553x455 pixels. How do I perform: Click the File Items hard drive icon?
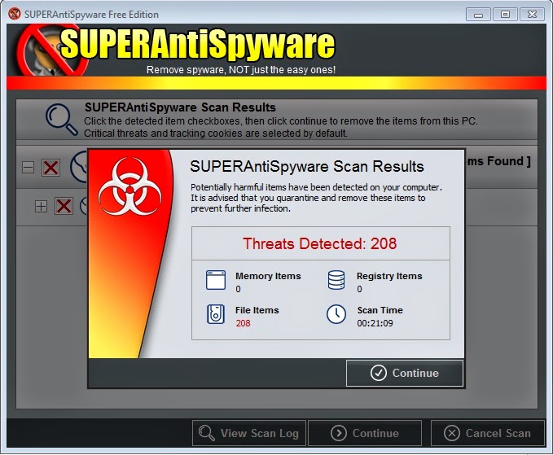(216, 314)
